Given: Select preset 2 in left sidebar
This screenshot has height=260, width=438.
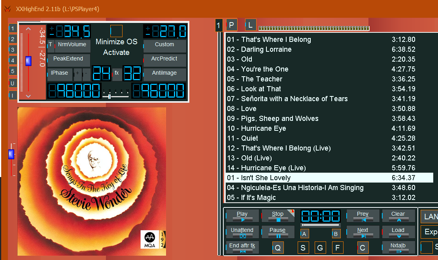Looking at the screenshot, I should tap(13, 39).
